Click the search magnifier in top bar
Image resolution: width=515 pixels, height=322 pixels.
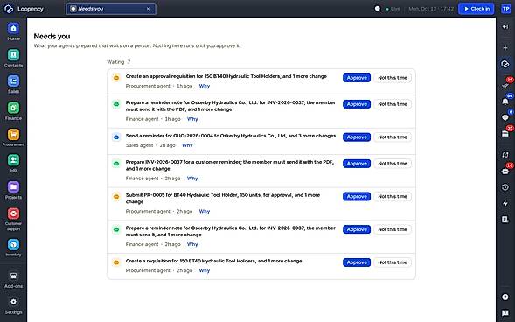click(378, 9)
